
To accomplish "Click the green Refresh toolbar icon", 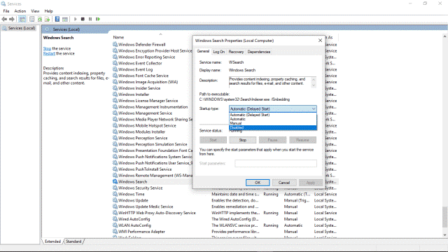I will pyautogui.click(x=40, y=19).
